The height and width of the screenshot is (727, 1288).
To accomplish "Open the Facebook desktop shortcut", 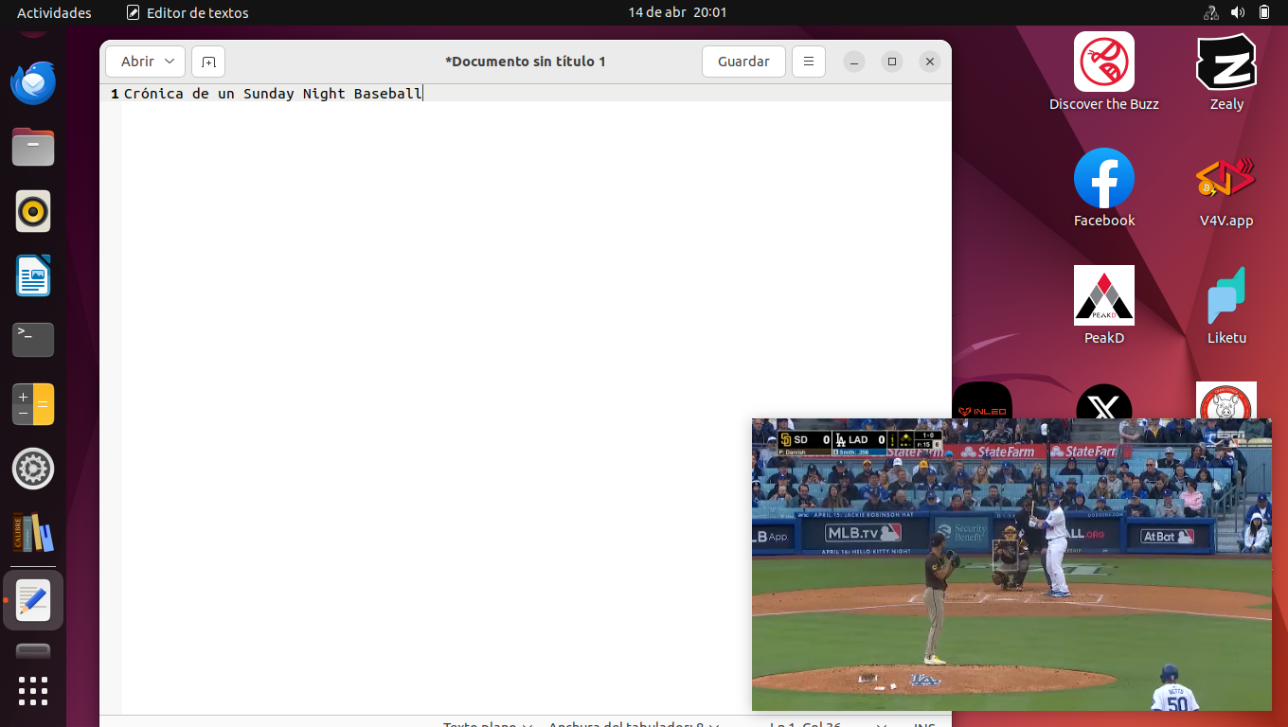I will pyautogui.click(x=1104, y=188).
